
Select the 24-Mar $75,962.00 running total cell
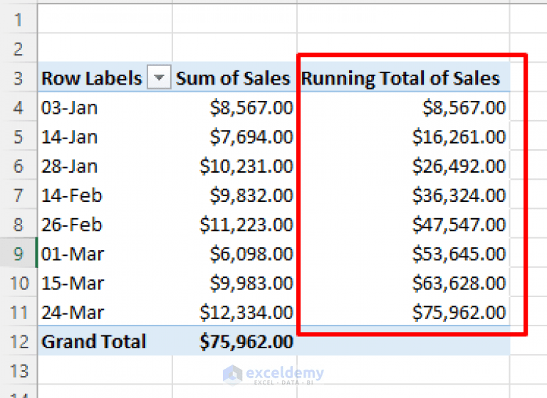click(403, 311)
